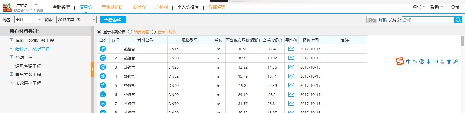The width and height of the screenshot is (465, 113).
Task: Click the 36.81 tax-included price cell
Action: pos(272,104)
